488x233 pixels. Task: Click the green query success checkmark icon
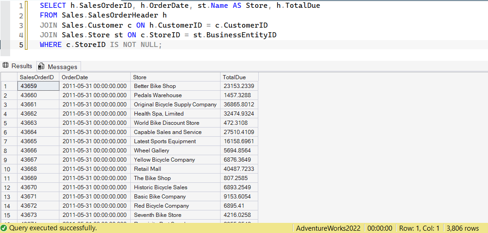click(4, 228)
